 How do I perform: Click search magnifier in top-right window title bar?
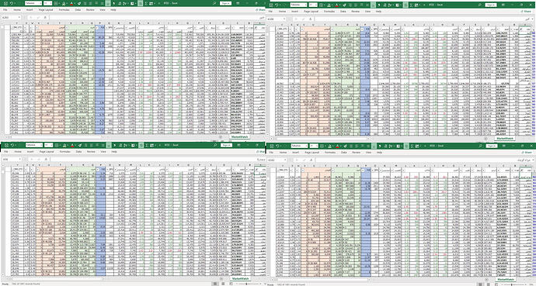[480, 5]
